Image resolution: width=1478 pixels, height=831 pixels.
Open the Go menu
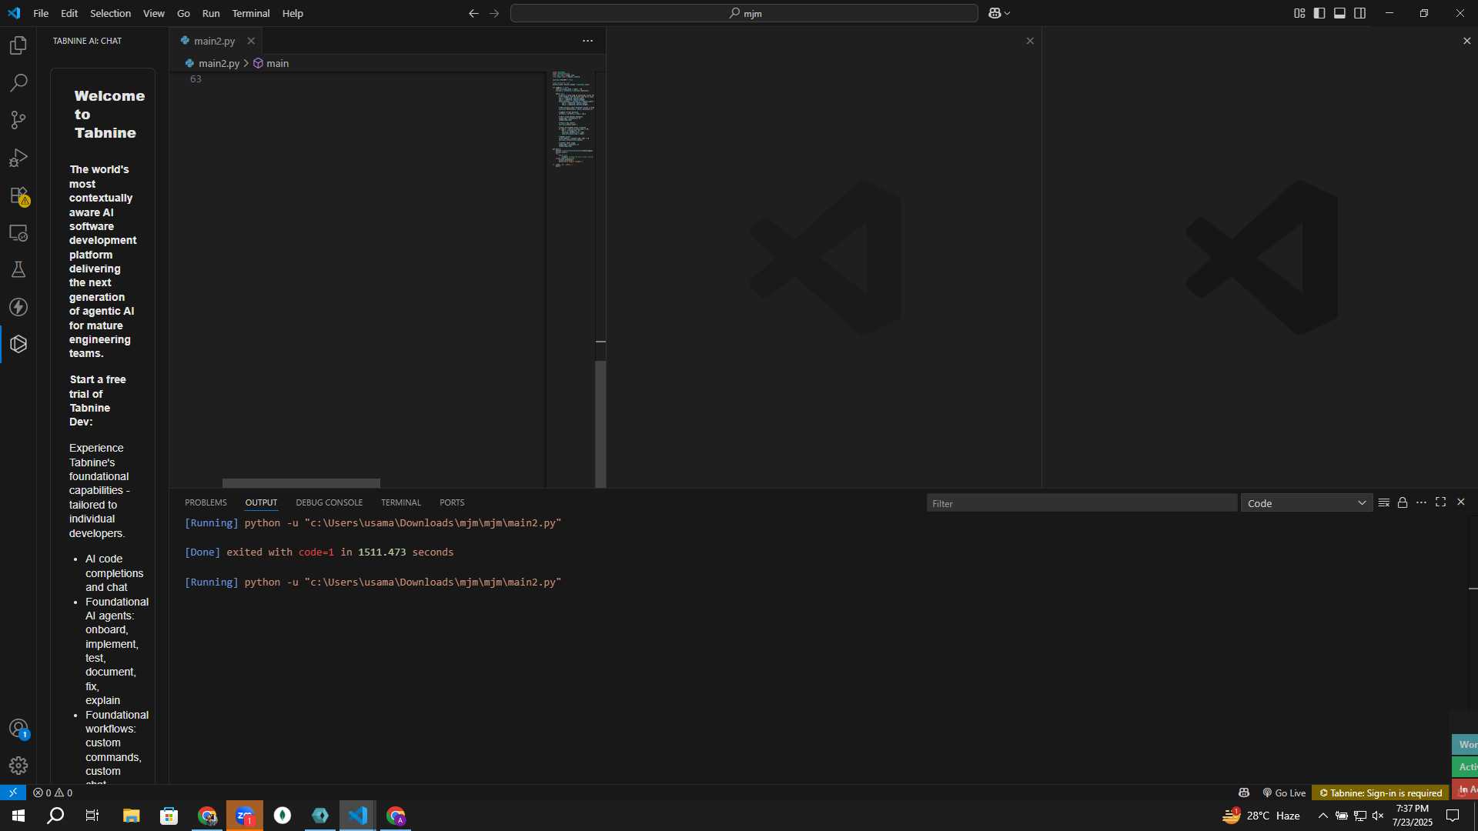tap(183, 13)
